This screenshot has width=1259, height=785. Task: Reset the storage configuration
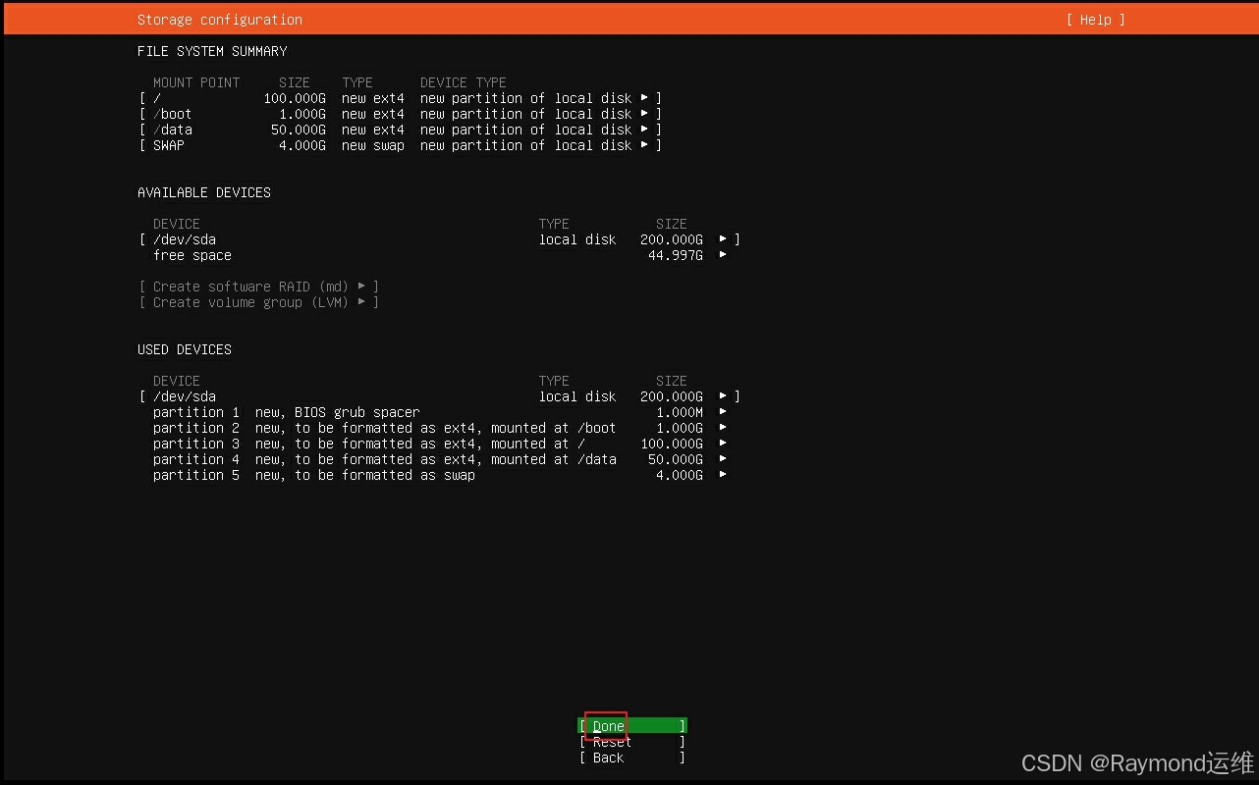tap(632, 742)
